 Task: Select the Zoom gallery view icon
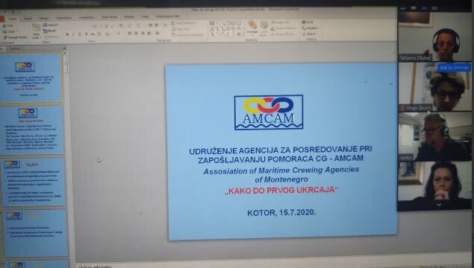pos(434,8)
